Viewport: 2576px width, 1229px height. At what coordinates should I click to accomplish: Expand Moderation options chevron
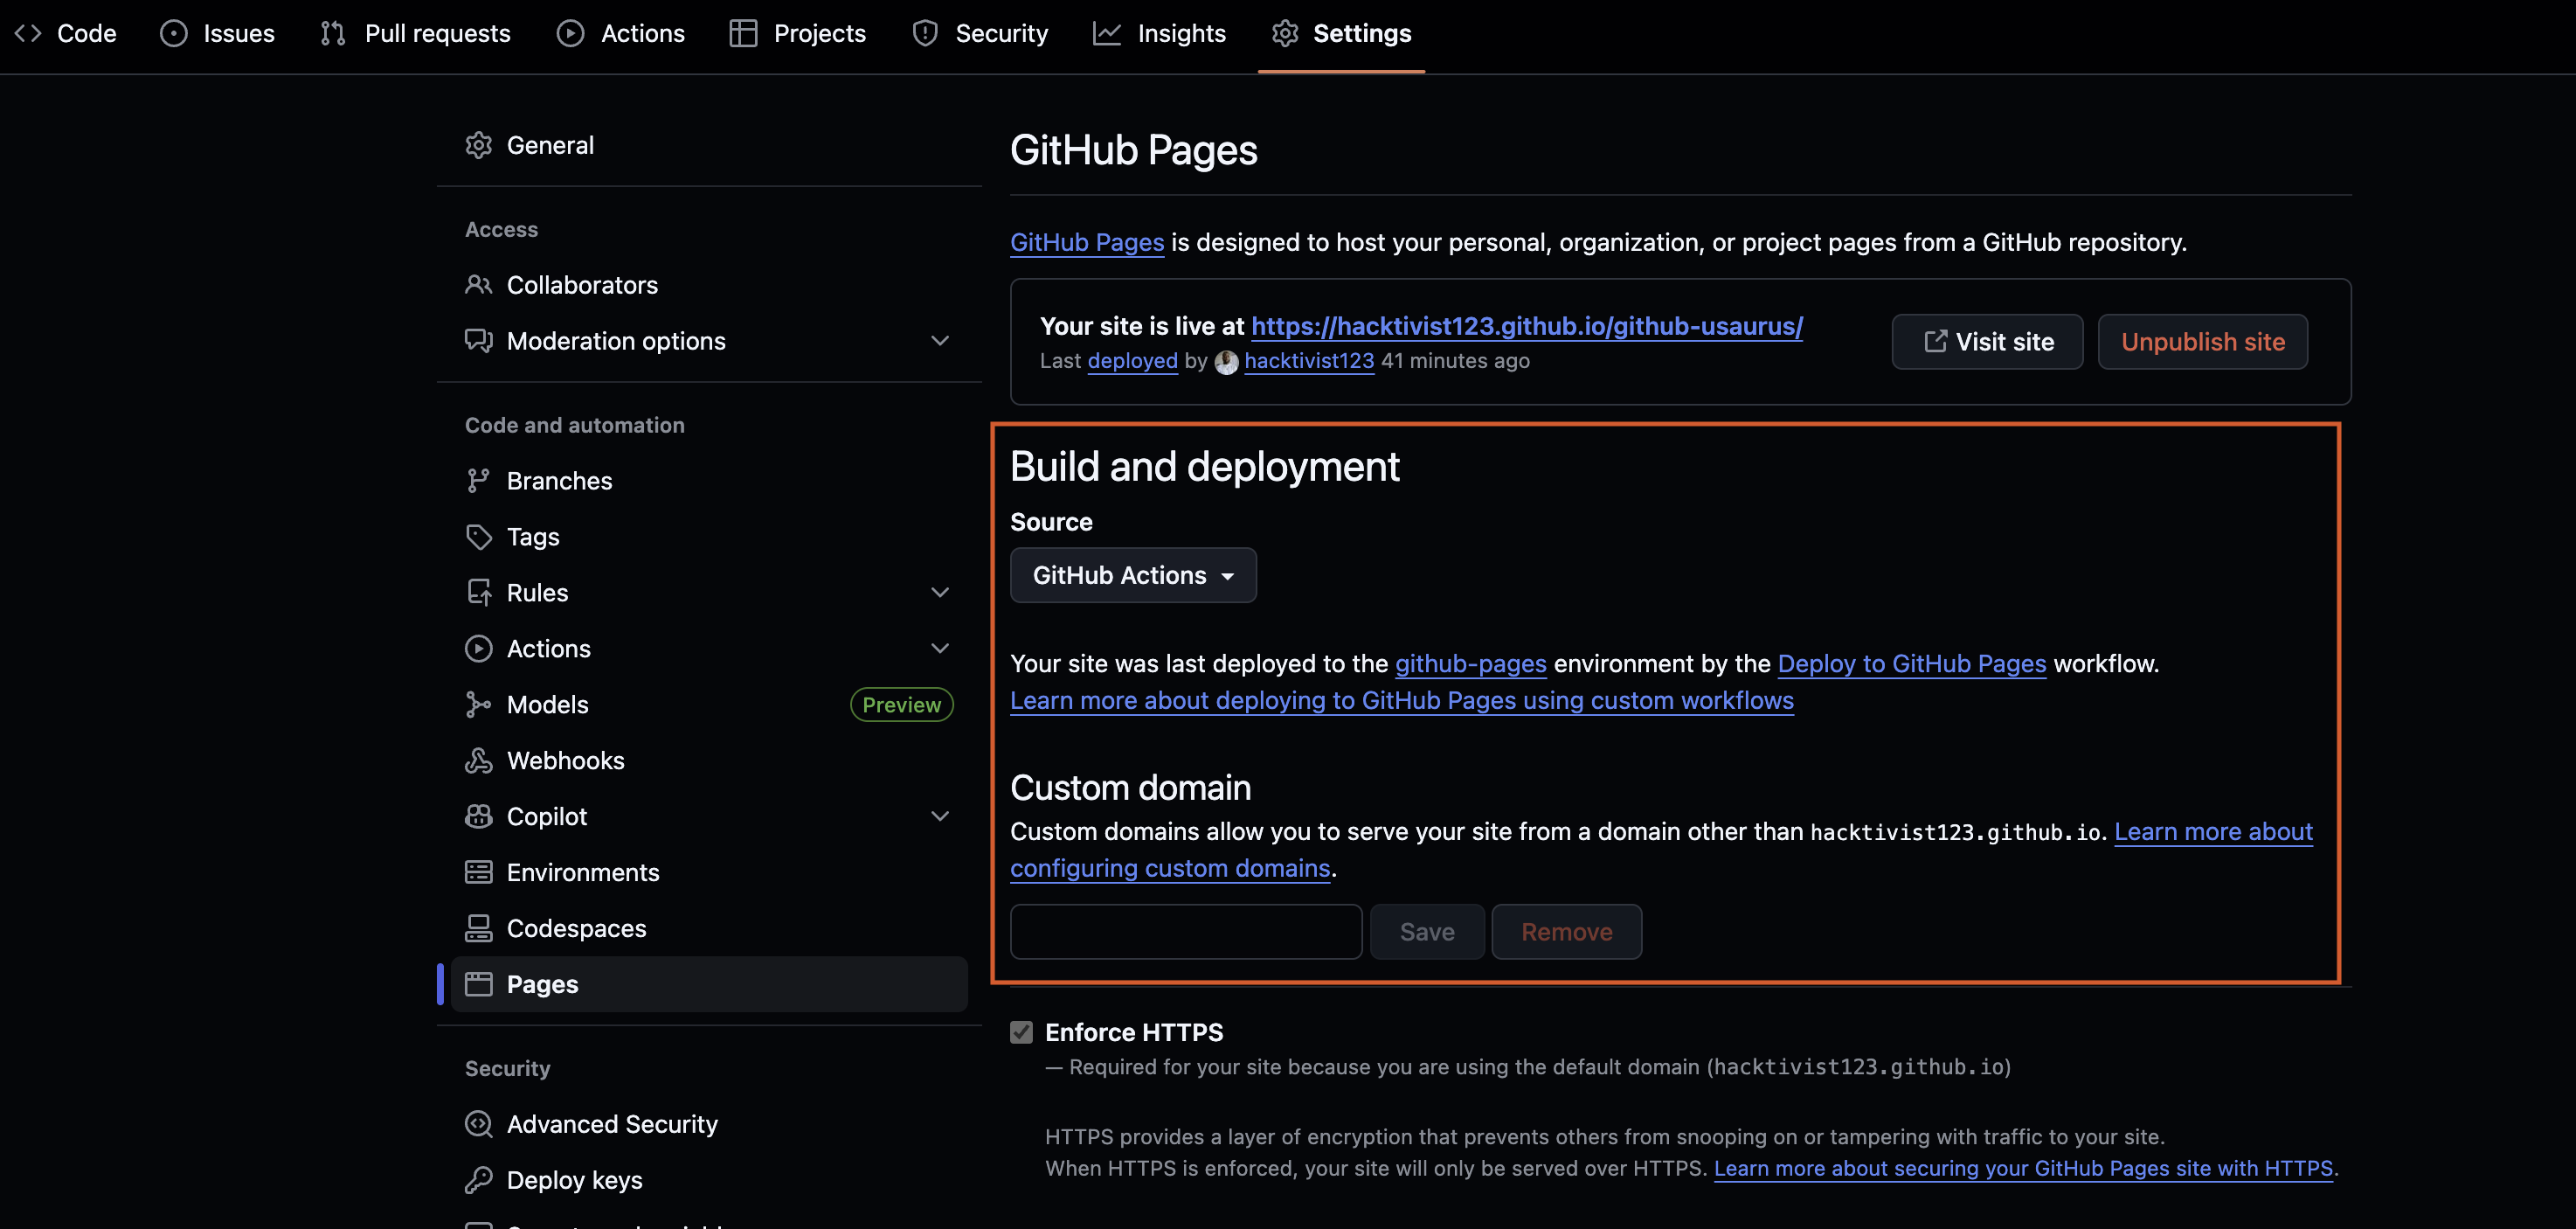(940, 341)
